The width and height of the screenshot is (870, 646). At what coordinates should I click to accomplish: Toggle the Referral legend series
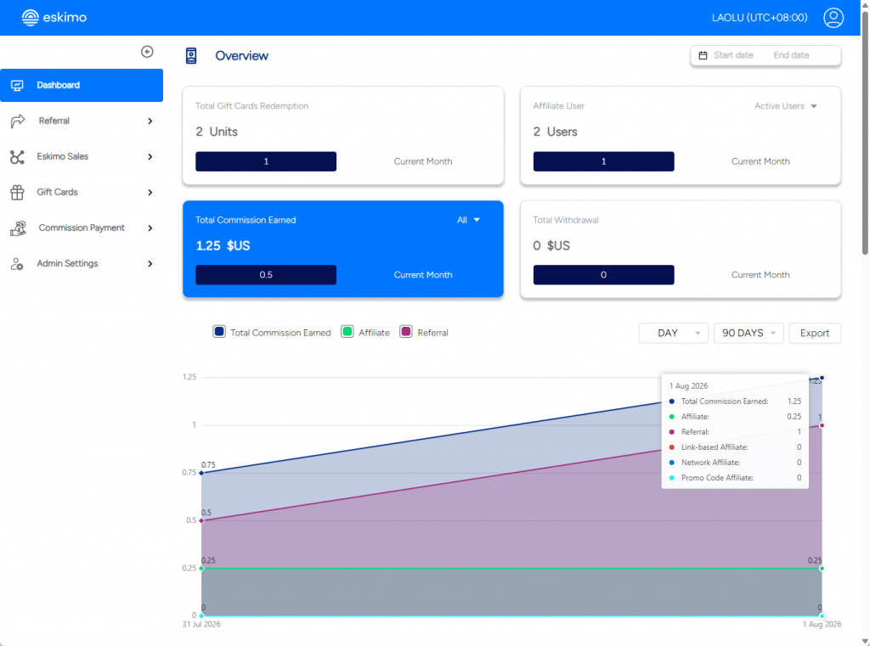[424, 332]
